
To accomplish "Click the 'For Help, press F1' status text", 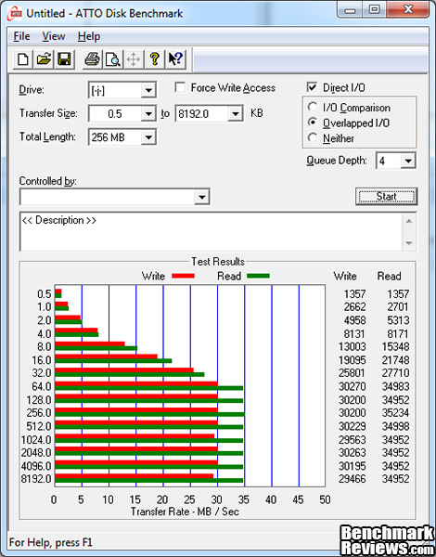I will tap(51, 542).
